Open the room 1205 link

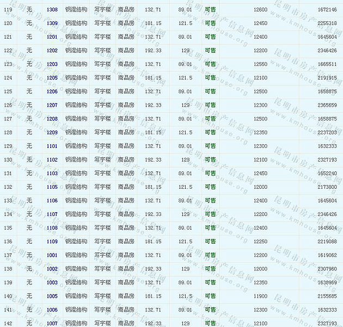pos(52,78)
